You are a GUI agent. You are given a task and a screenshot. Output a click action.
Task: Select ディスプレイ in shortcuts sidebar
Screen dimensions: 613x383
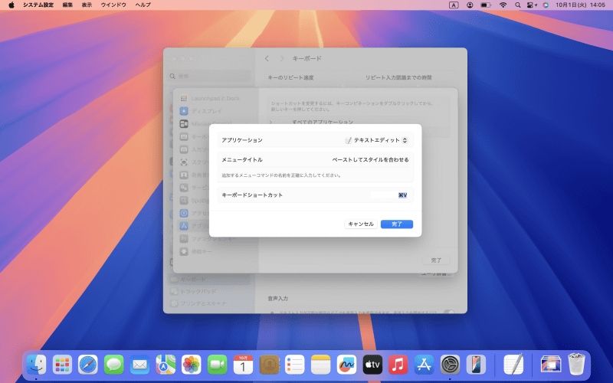215,111
